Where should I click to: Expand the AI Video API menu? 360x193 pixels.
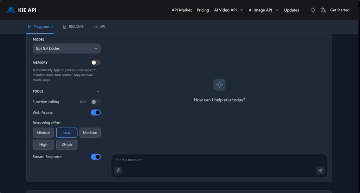point(228,10)
